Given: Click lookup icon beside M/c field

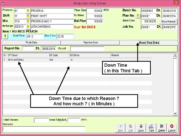Looking at the screenshot, I should click(x=28, y=21).
